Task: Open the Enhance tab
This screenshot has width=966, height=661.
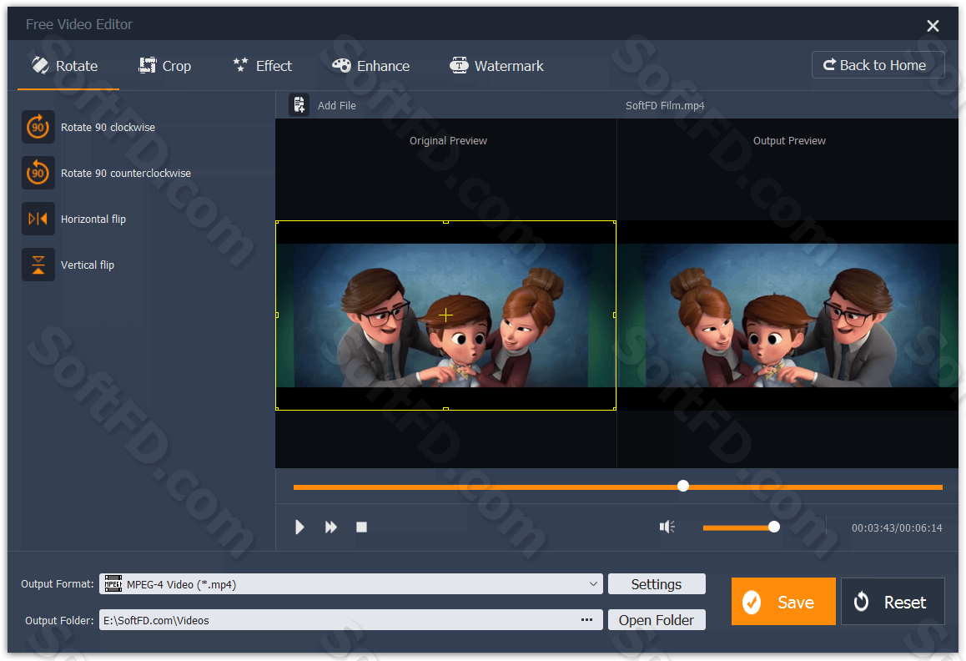Action: [371, 66]
